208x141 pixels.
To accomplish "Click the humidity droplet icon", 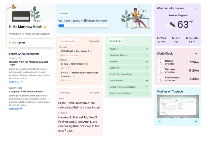I will pyautogui.click(x=173, y=38).
